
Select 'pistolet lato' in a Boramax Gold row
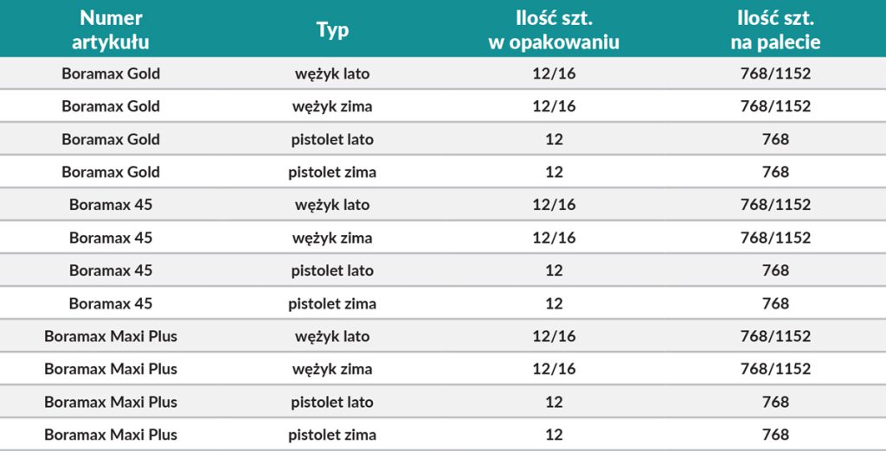tap(332, 139)
